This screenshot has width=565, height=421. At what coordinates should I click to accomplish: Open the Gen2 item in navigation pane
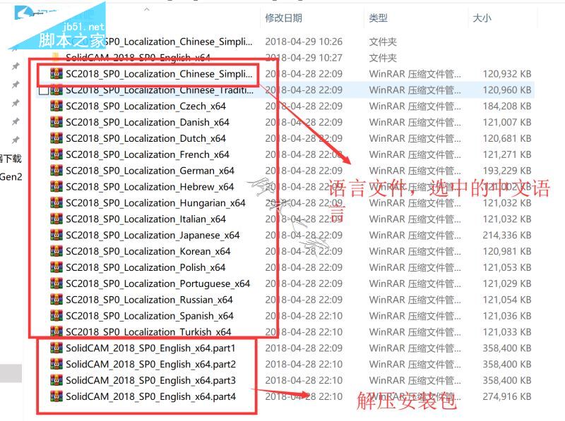tap(11, 177)
